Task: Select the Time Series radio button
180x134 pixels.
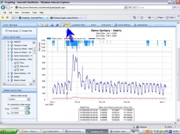Action: coord(6,31)
